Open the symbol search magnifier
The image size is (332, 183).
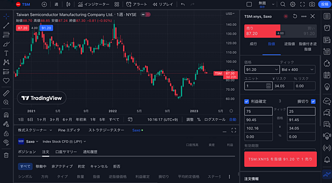[283, 4]
